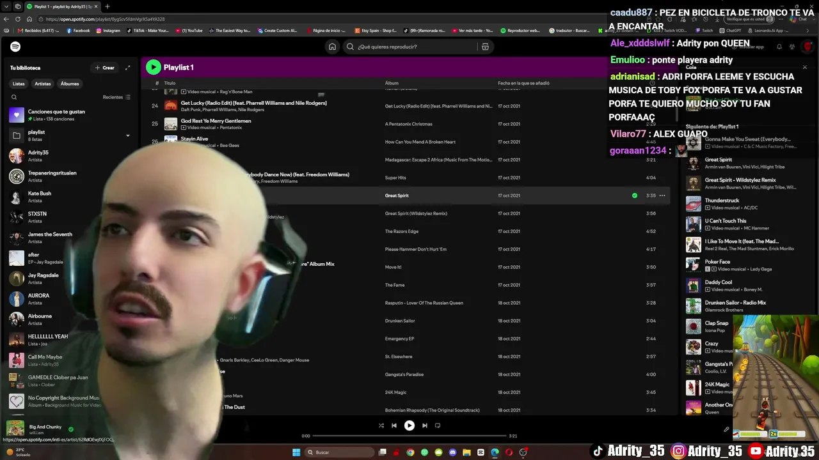Sort tracks by the Álbum column
Viewport: 819px width, 460px height.
392,83
